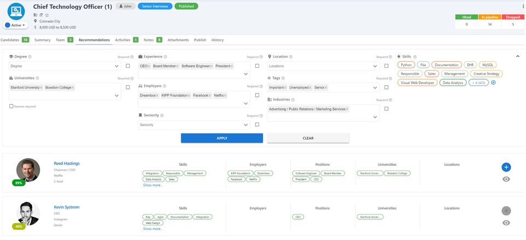
Task: Remove the Netflix employer chip
Action: [x=225, y=96]
